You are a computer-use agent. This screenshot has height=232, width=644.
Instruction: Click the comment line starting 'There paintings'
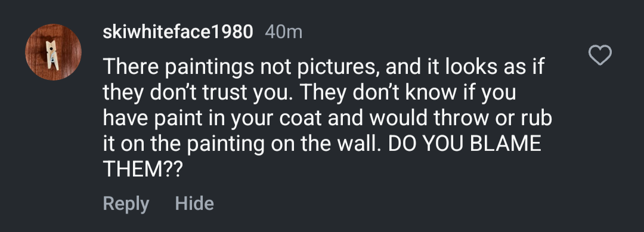[323, 67]
